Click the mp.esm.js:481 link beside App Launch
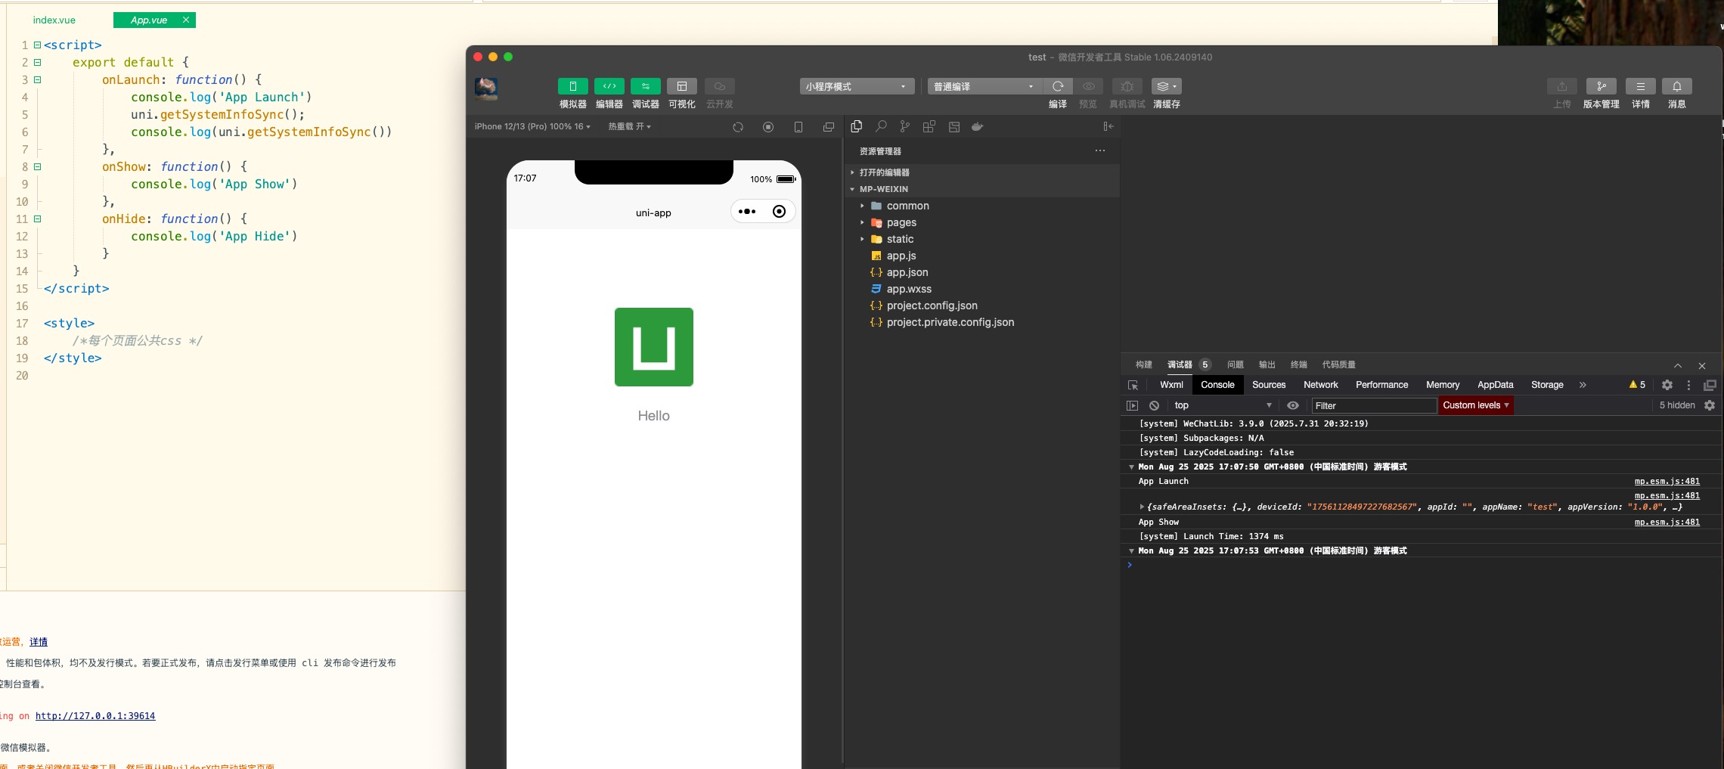 1667,481
